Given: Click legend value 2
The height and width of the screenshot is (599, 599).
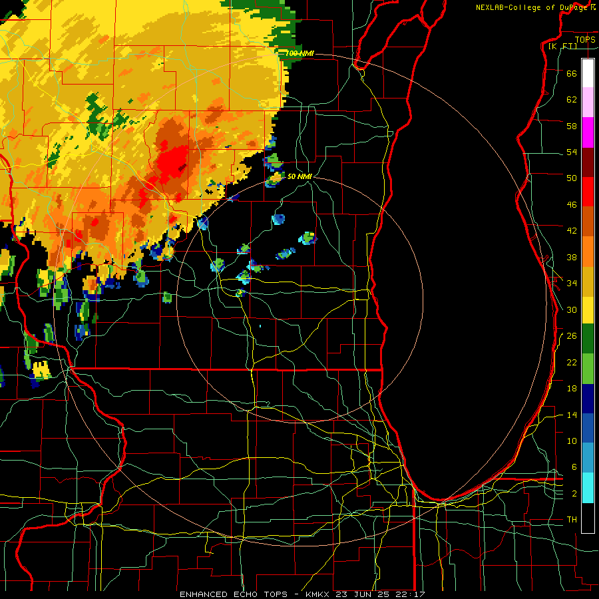Looking at the screenshot, I should point(574,494).
